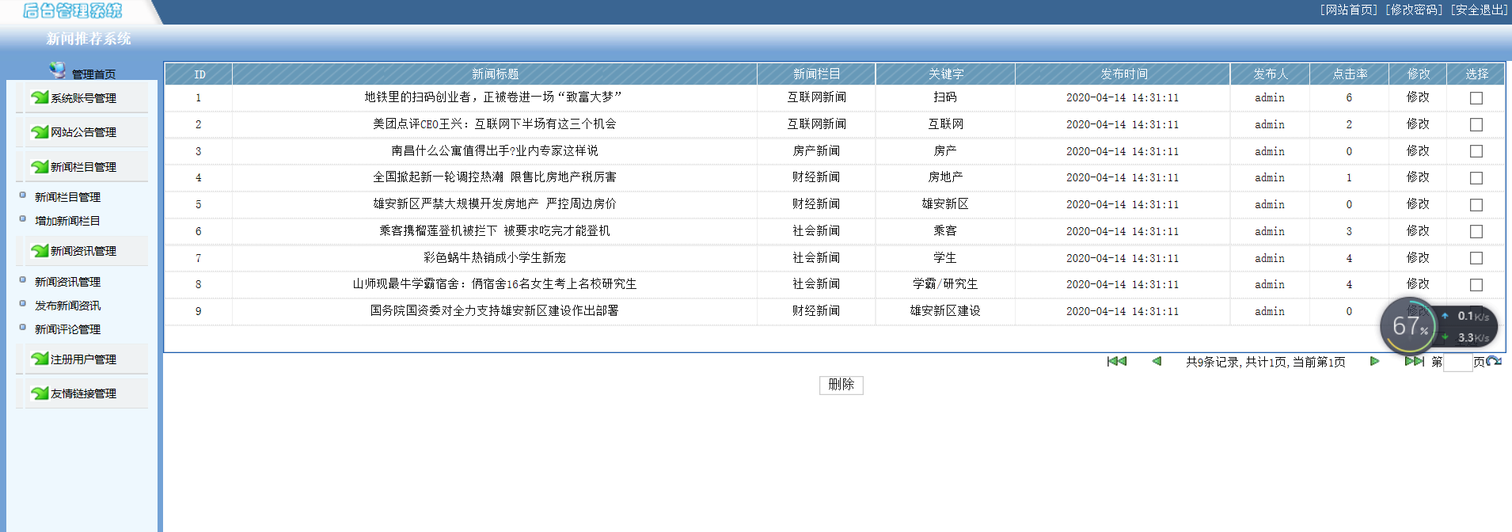Expand the 网站公告管理 sidebar section
Screen dimensions: 1512x532
point(82,132)
